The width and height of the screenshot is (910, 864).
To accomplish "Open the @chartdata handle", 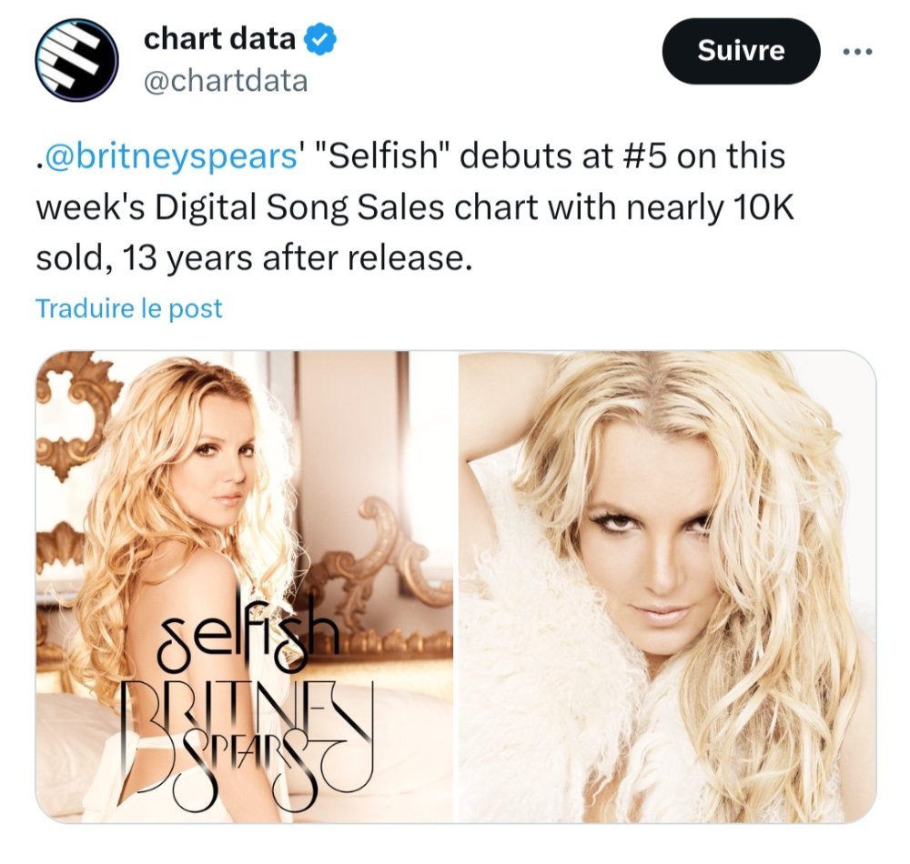I will point(225,81).
